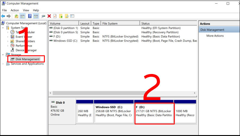Select Disk Management in the tree
This screenshot has height=136, width=240.
(27, 59)
